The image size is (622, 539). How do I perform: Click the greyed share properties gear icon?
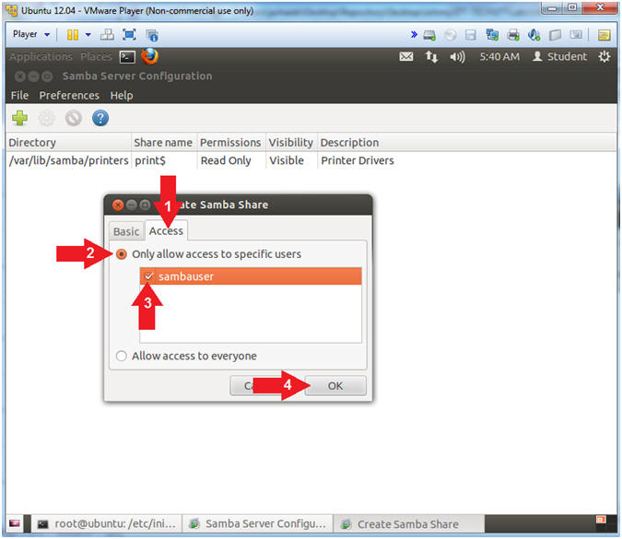46,118
